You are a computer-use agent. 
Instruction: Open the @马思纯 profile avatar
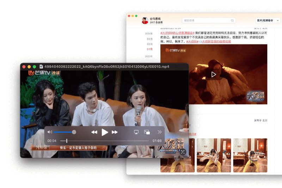coord(145,20)
